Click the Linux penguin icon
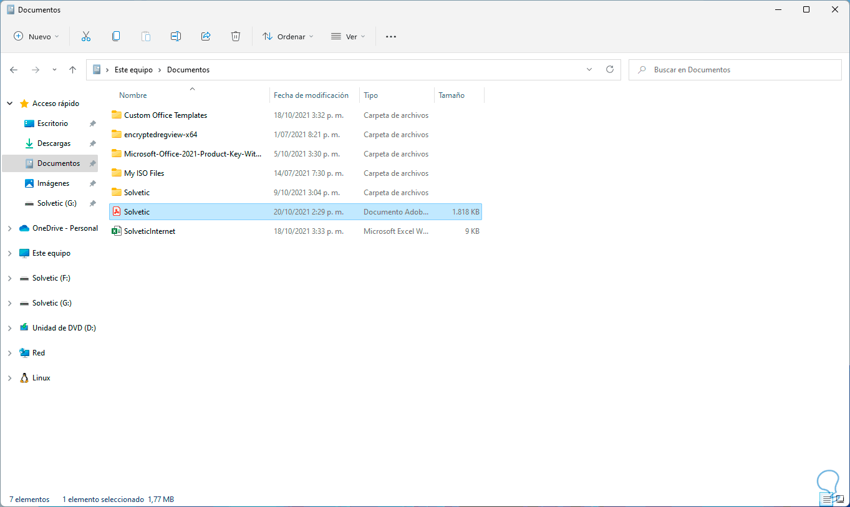This screenshot has width=850, height=507. point(24,378)
